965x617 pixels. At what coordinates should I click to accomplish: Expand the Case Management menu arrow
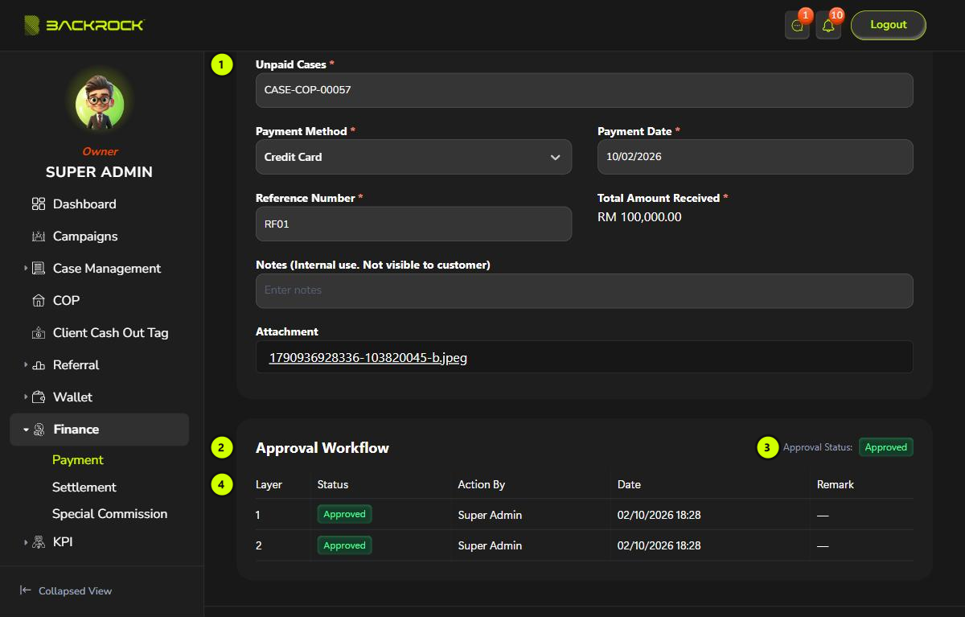26,269
